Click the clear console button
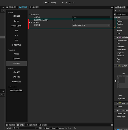 tap(9, 128)
